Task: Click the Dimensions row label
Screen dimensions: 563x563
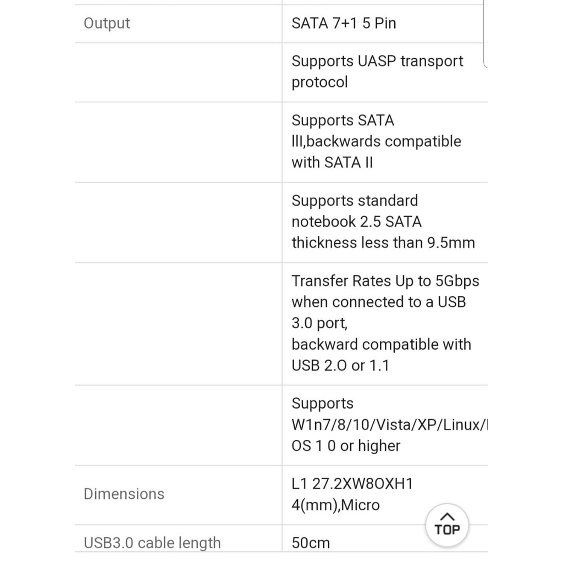Action: pos(124,494)
